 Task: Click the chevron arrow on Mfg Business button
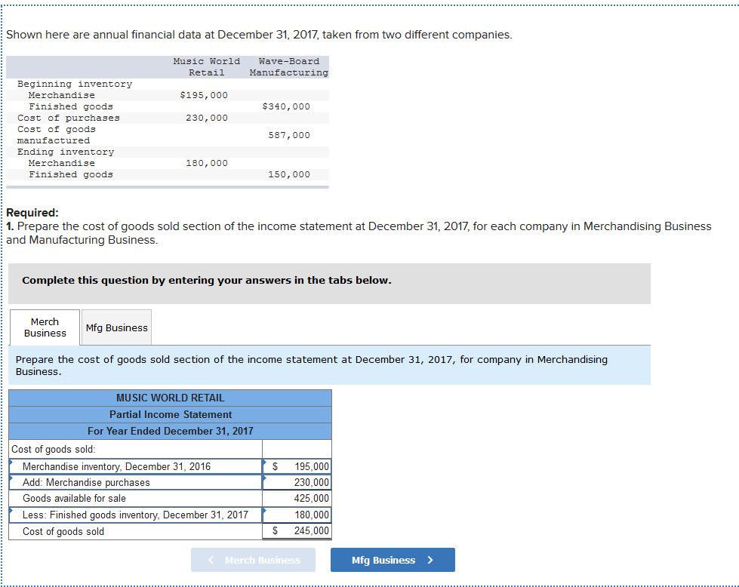coord(430,560)
